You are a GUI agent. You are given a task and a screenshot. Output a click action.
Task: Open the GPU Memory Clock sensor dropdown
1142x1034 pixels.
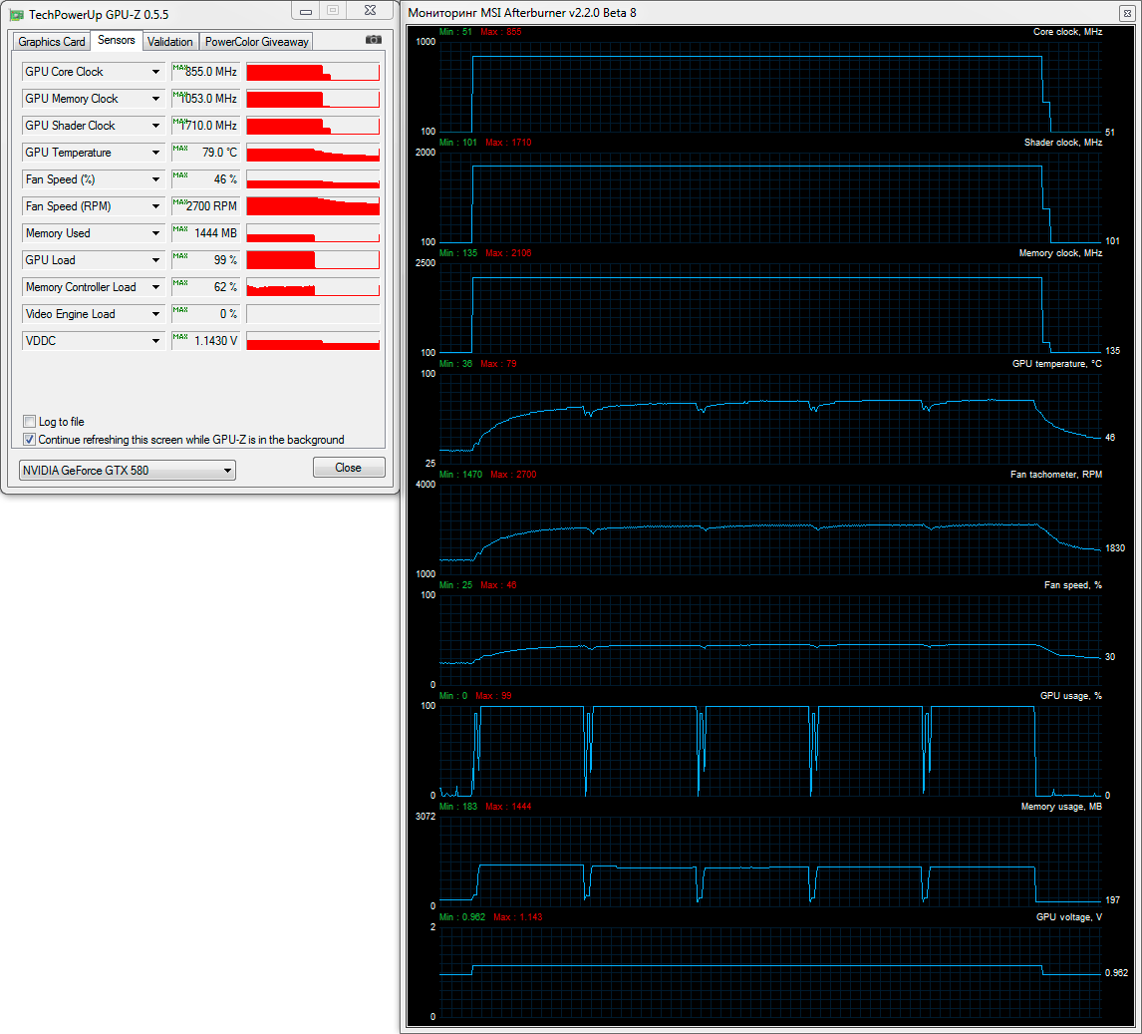tap(155, 99)
